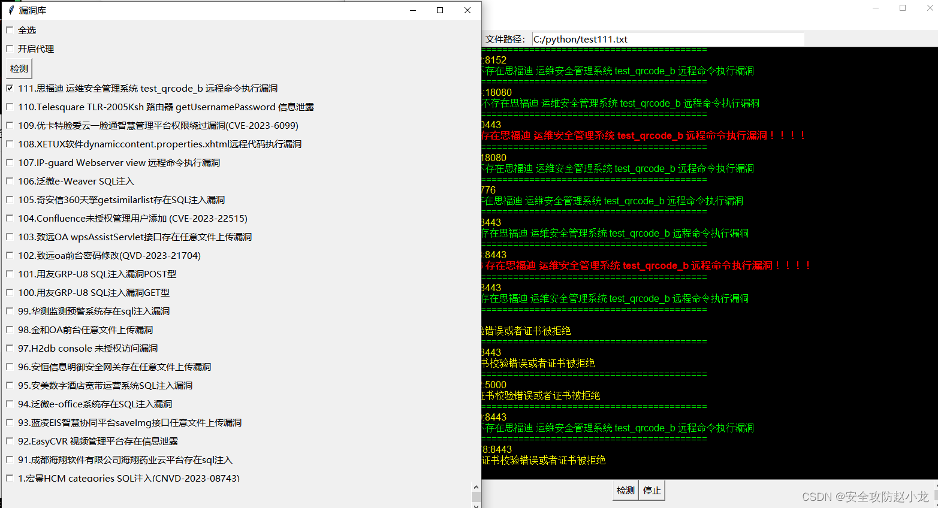Image resolution: width=938 pixels, height=508 pixels.
Task: Click the 漏洞库 list scrollbar up arrow
Action: coord(476,488)
